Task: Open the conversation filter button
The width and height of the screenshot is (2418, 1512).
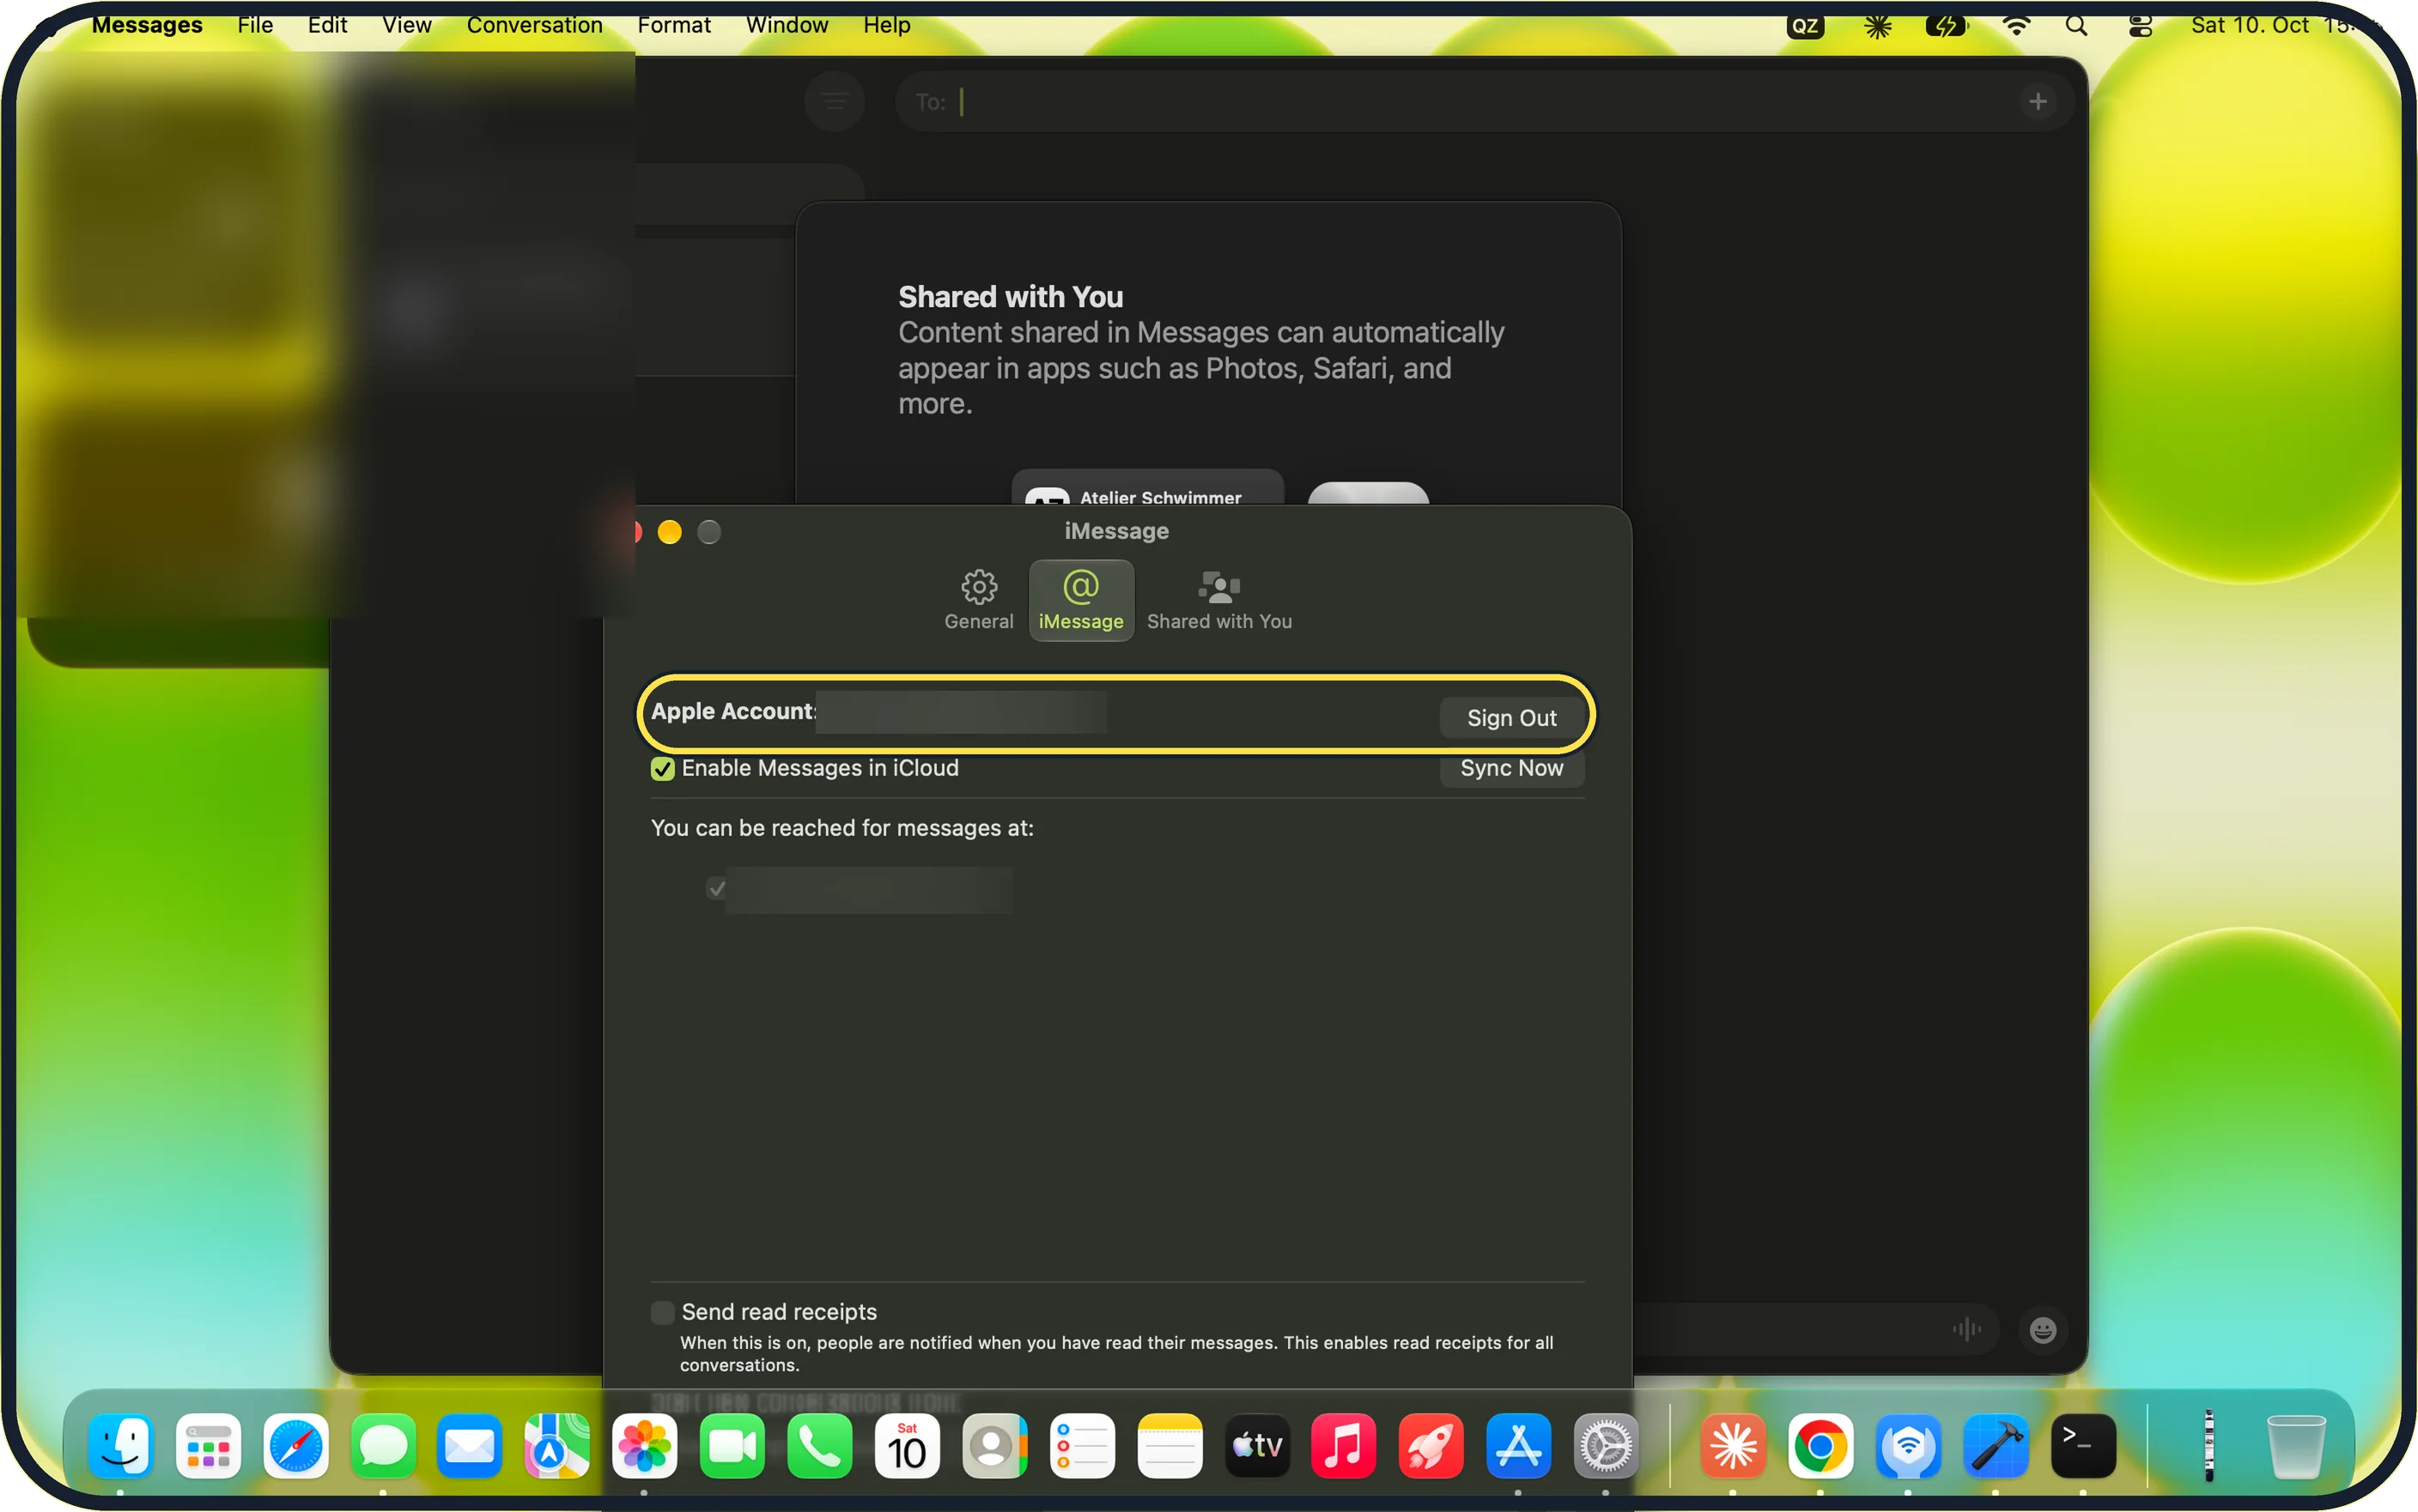Action: [834, 101]
